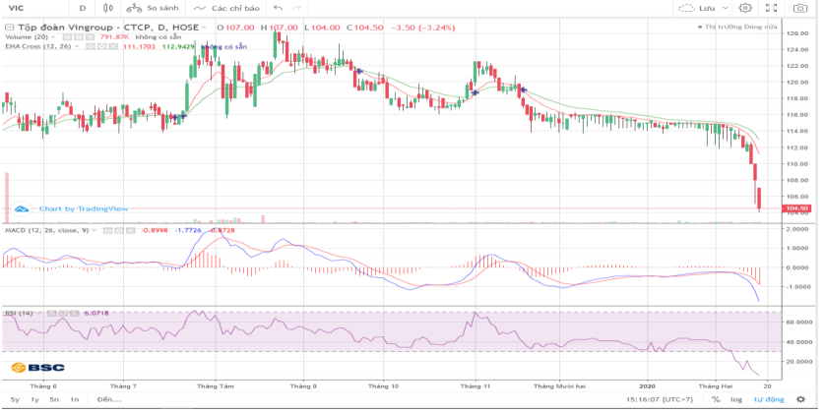
Task: Click the Tháng Tám time axis label
Action: coord(216,386)
